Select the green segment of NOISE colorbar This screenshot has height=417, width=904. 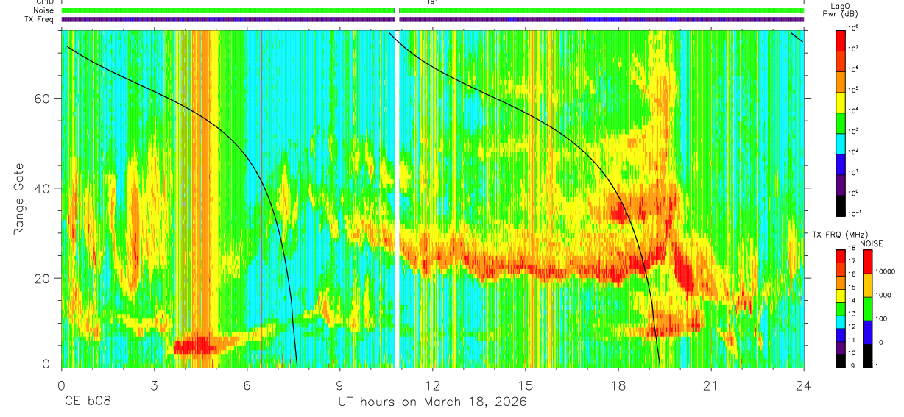(x=866, y=308)
